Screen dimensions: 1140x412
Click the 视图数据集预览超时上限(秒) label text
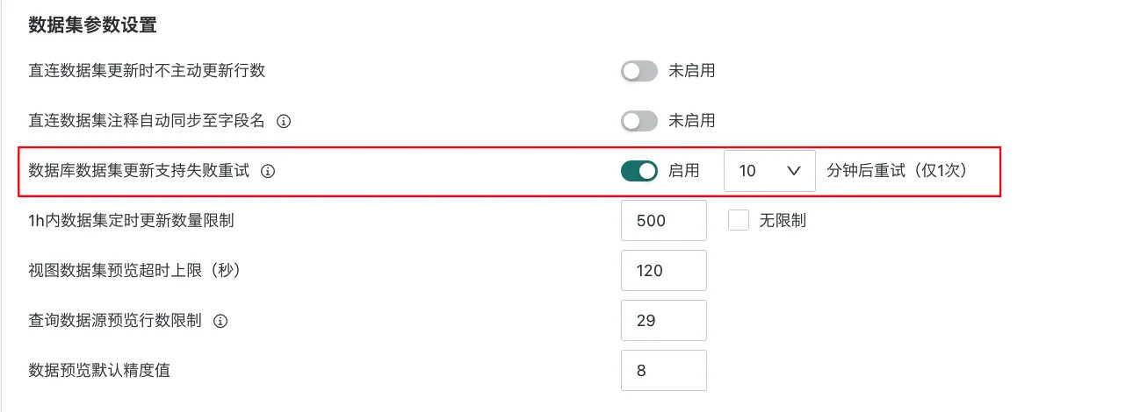[x=134, y=271]
